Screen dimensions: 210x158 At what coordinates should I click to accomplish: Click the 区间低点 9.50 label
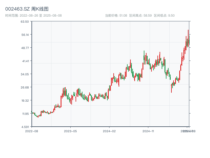tap(164, 16)
